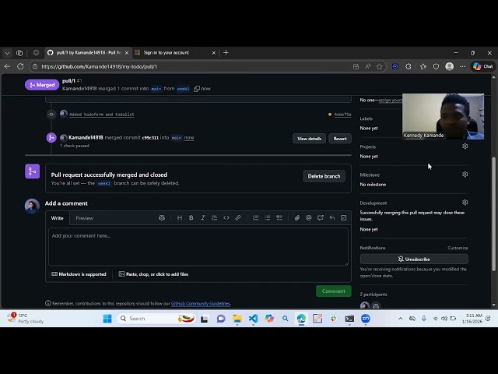The width and height of the screenshot is (498, 374).
Task: Open slash commands icon in comment toolbar
Action: point(344,218)
